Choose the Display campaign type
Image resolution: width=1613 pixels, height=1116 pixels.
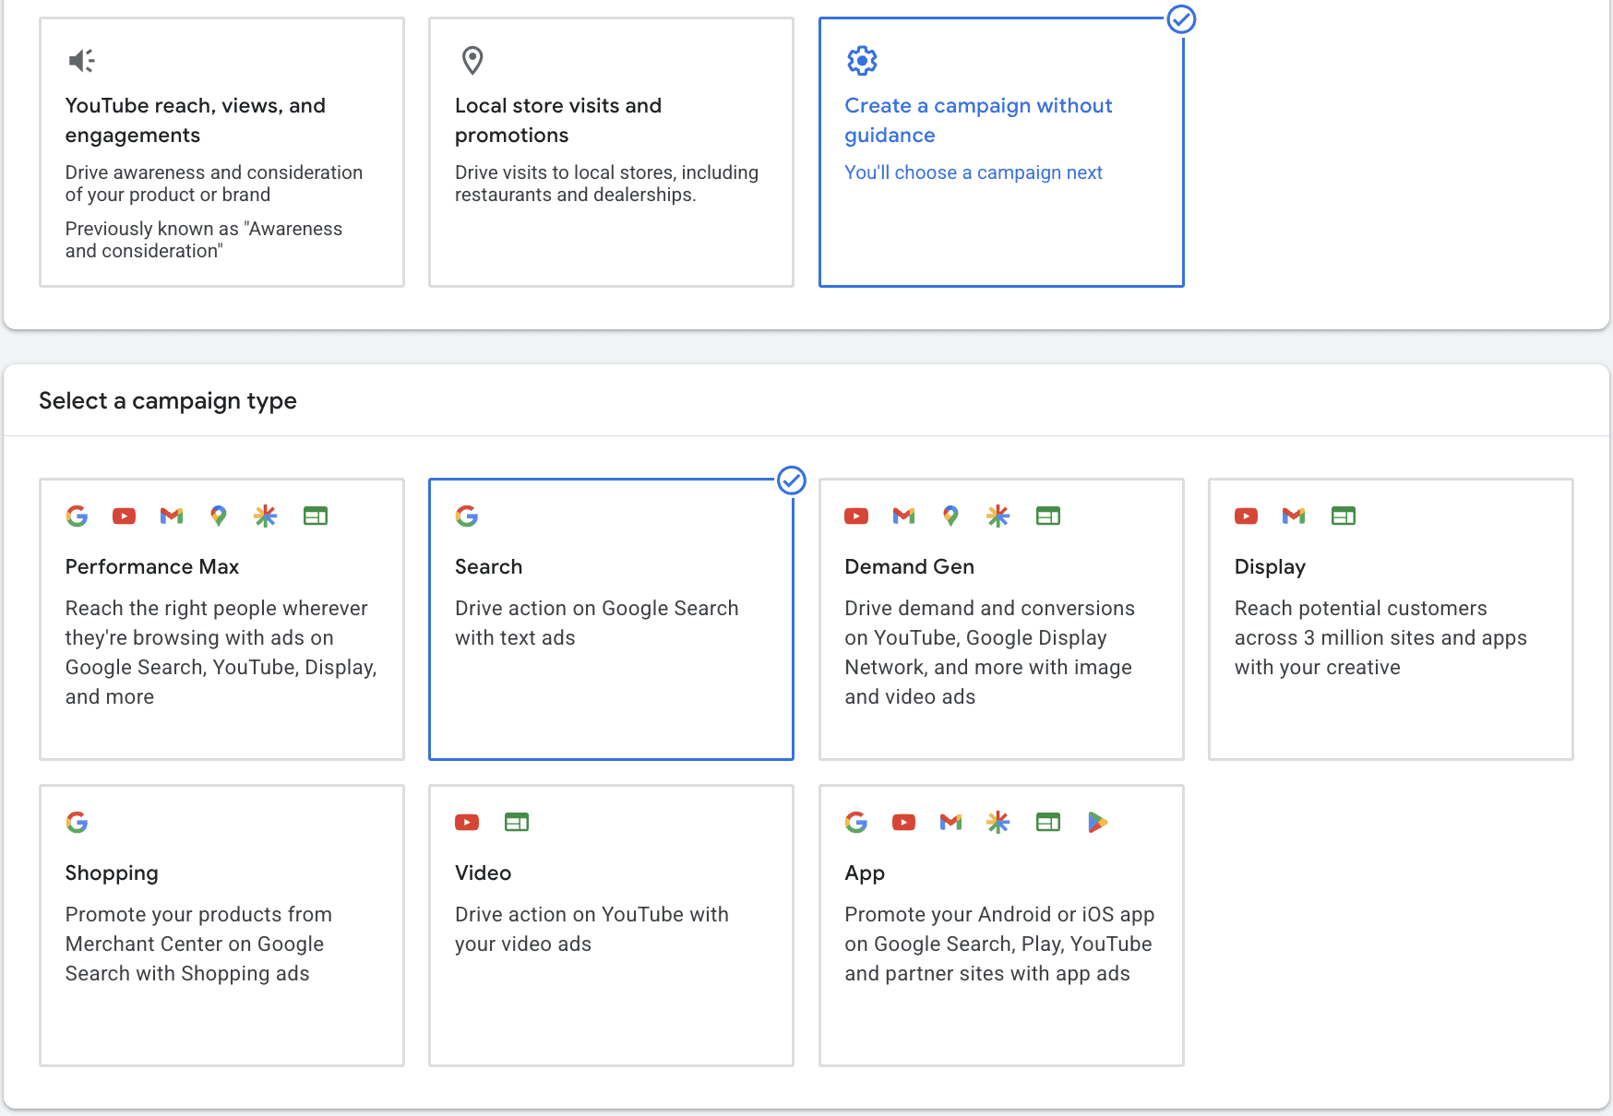[x=1391, y=619]
